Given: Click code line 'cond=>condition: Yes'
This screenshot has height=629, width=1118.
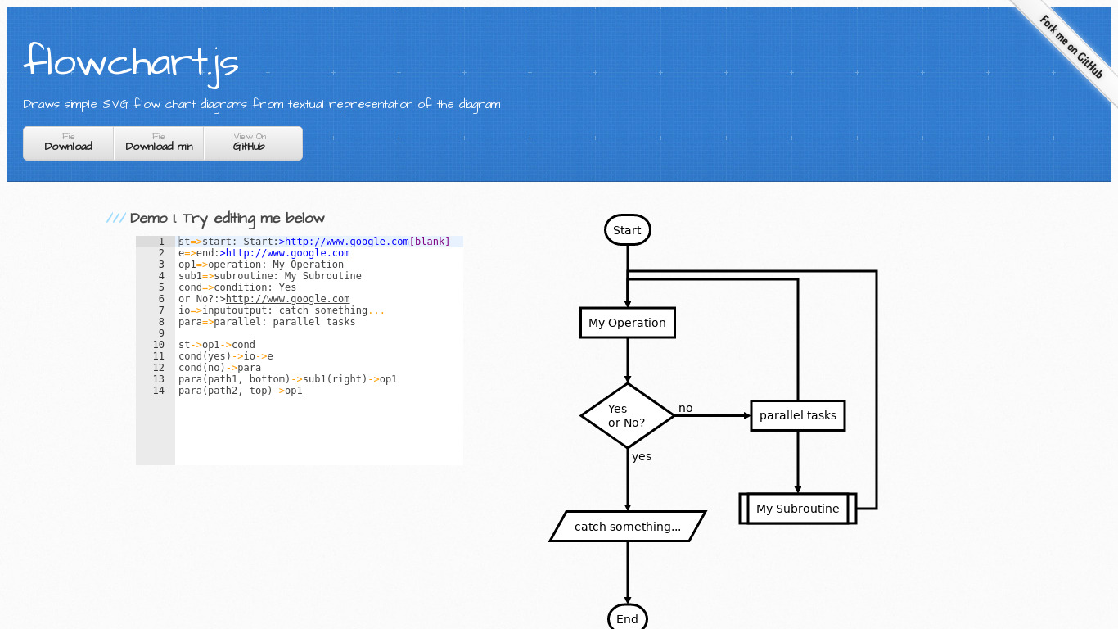Looking at the screenshot, I should click(237, 287).
